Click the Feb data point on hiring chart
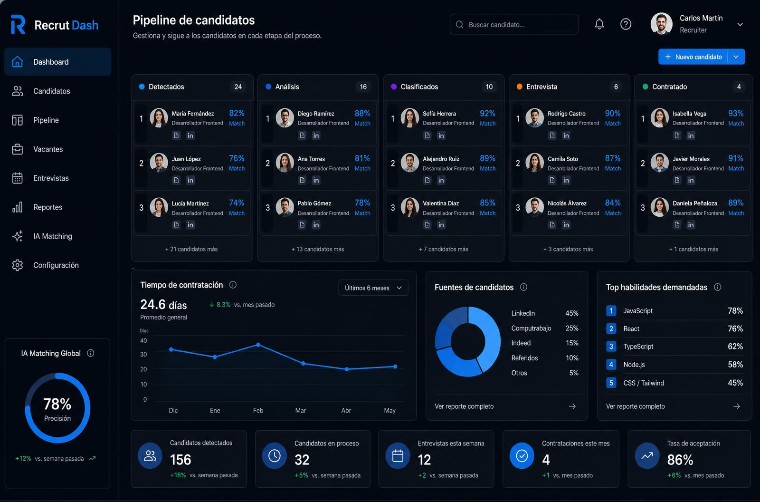This screenshot has width=760, height=502. pos(258,344)
